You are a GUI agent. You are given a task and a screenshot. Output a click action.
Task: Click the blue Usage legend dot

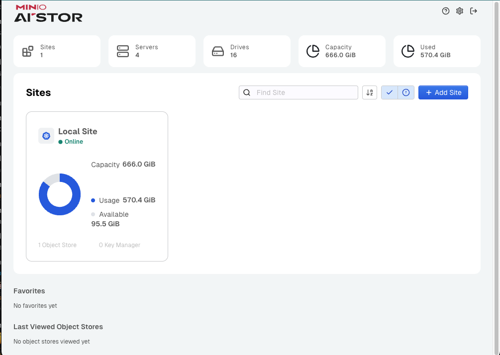click(x=93, y=200)
